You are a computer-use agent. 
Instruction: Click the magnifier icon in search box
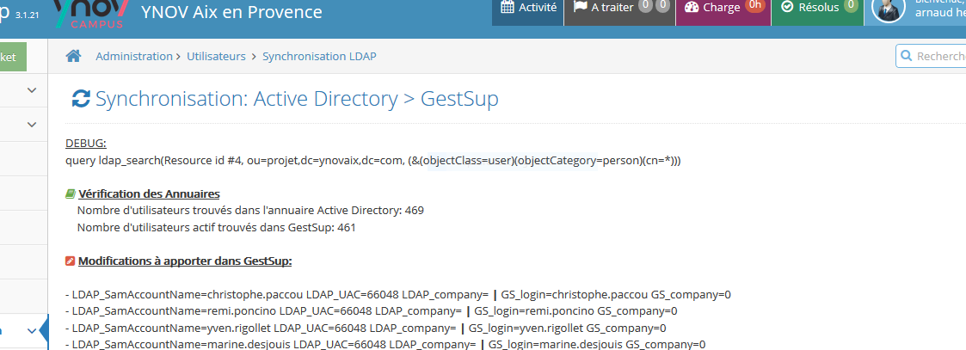click(907, 56)
